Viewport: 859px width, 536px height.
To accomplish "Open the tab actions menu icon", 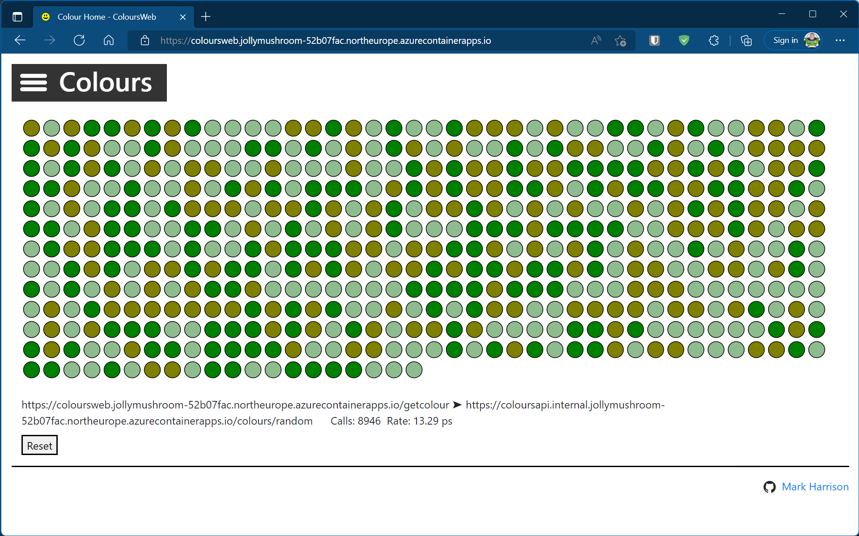I will pos(17,17).
